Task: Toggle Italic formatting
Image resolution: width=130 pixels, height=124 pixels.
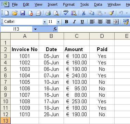Action: pos(74,21)
